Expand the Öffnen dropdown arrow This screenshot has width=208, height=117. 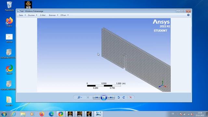click(68, 15)
